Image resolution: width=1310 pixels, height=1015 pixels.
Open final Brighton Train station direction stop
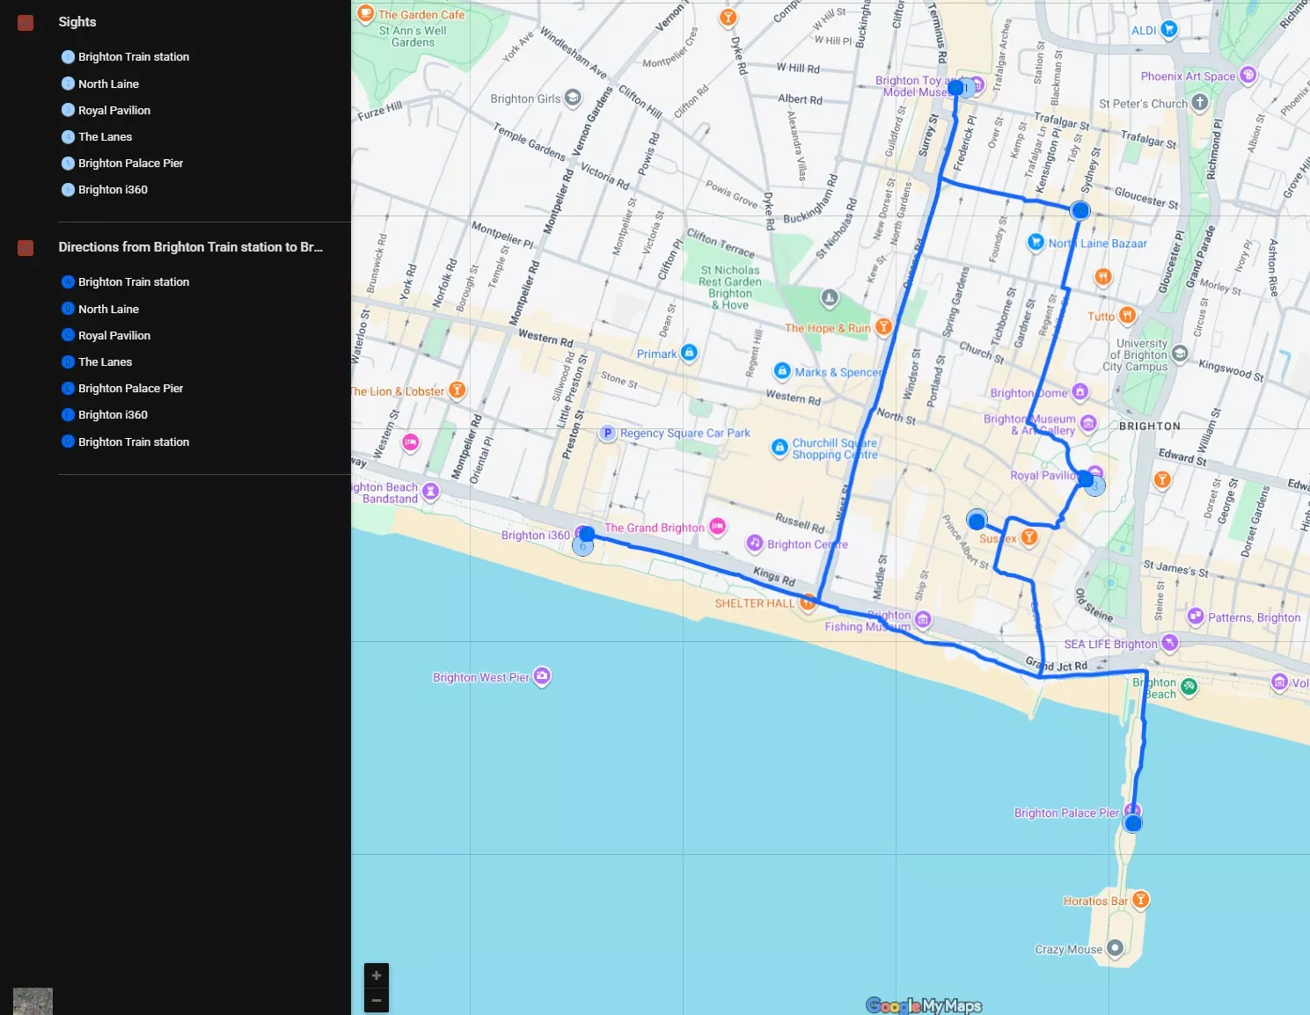point(134,442)
